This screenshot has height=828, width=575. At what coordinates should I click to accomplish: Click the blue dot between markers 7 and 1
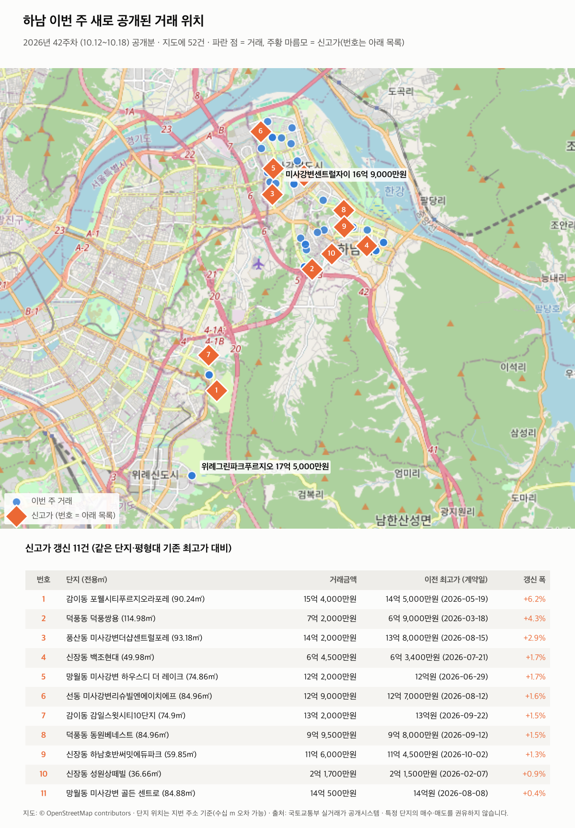[209, 375]
